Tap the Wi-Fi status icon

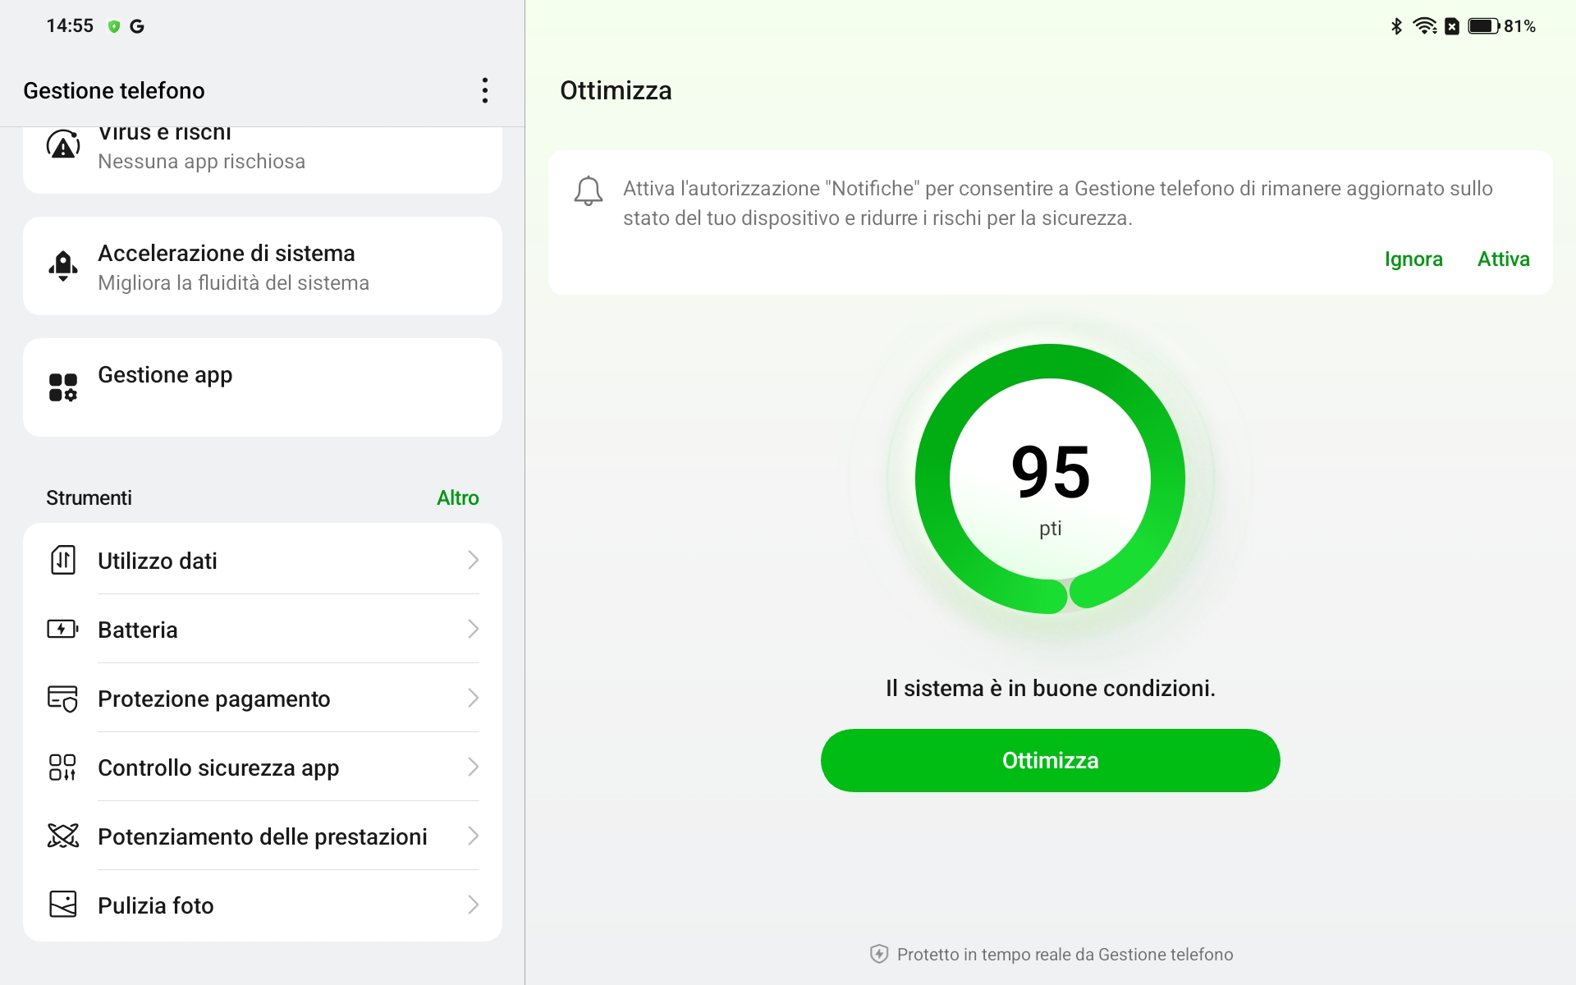1425,26
